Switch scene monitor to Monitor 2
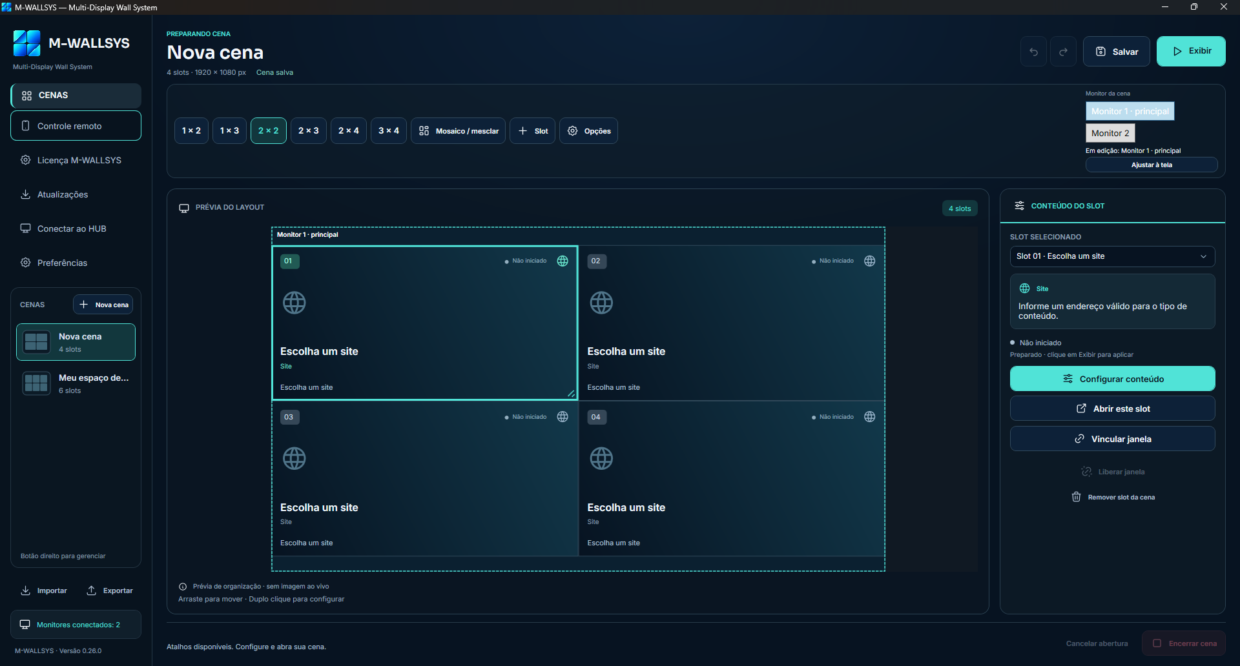 1110,133
